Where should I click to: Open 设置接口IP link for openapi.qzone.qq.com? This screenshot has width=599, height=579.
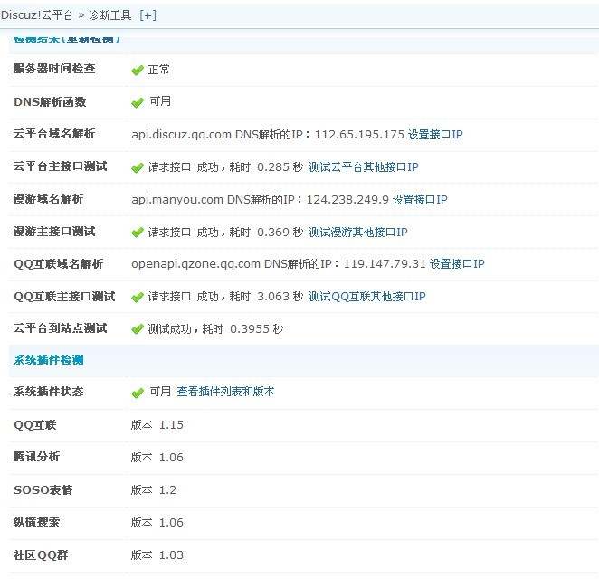click(x=457, y=264)
